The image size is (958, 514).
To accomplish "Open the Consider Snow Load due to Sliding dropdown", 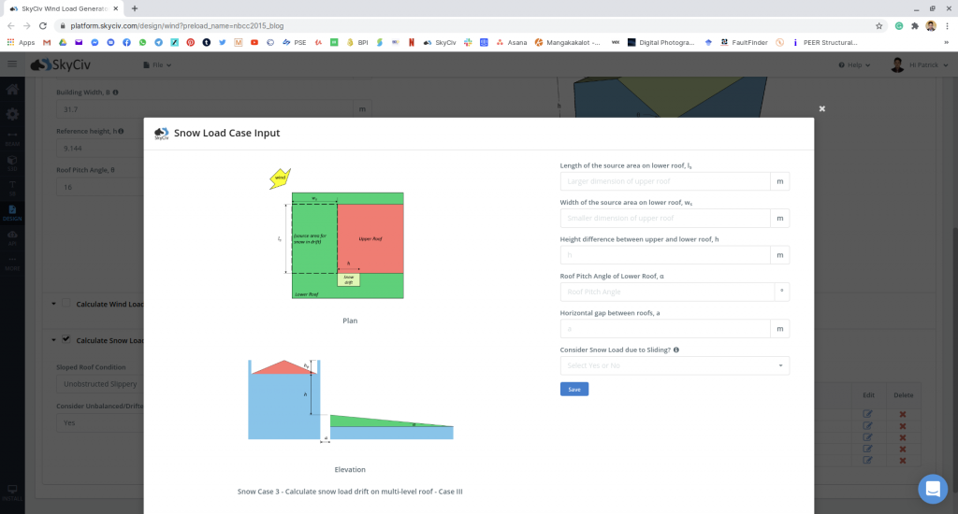I will coord(674,365).
